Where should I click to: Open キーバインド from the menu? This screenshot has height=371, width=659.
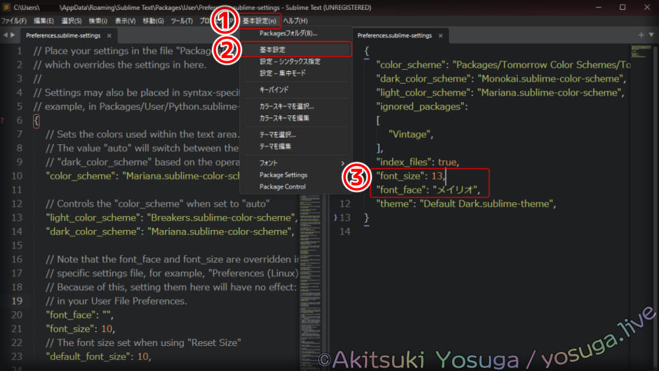(273, 90)
